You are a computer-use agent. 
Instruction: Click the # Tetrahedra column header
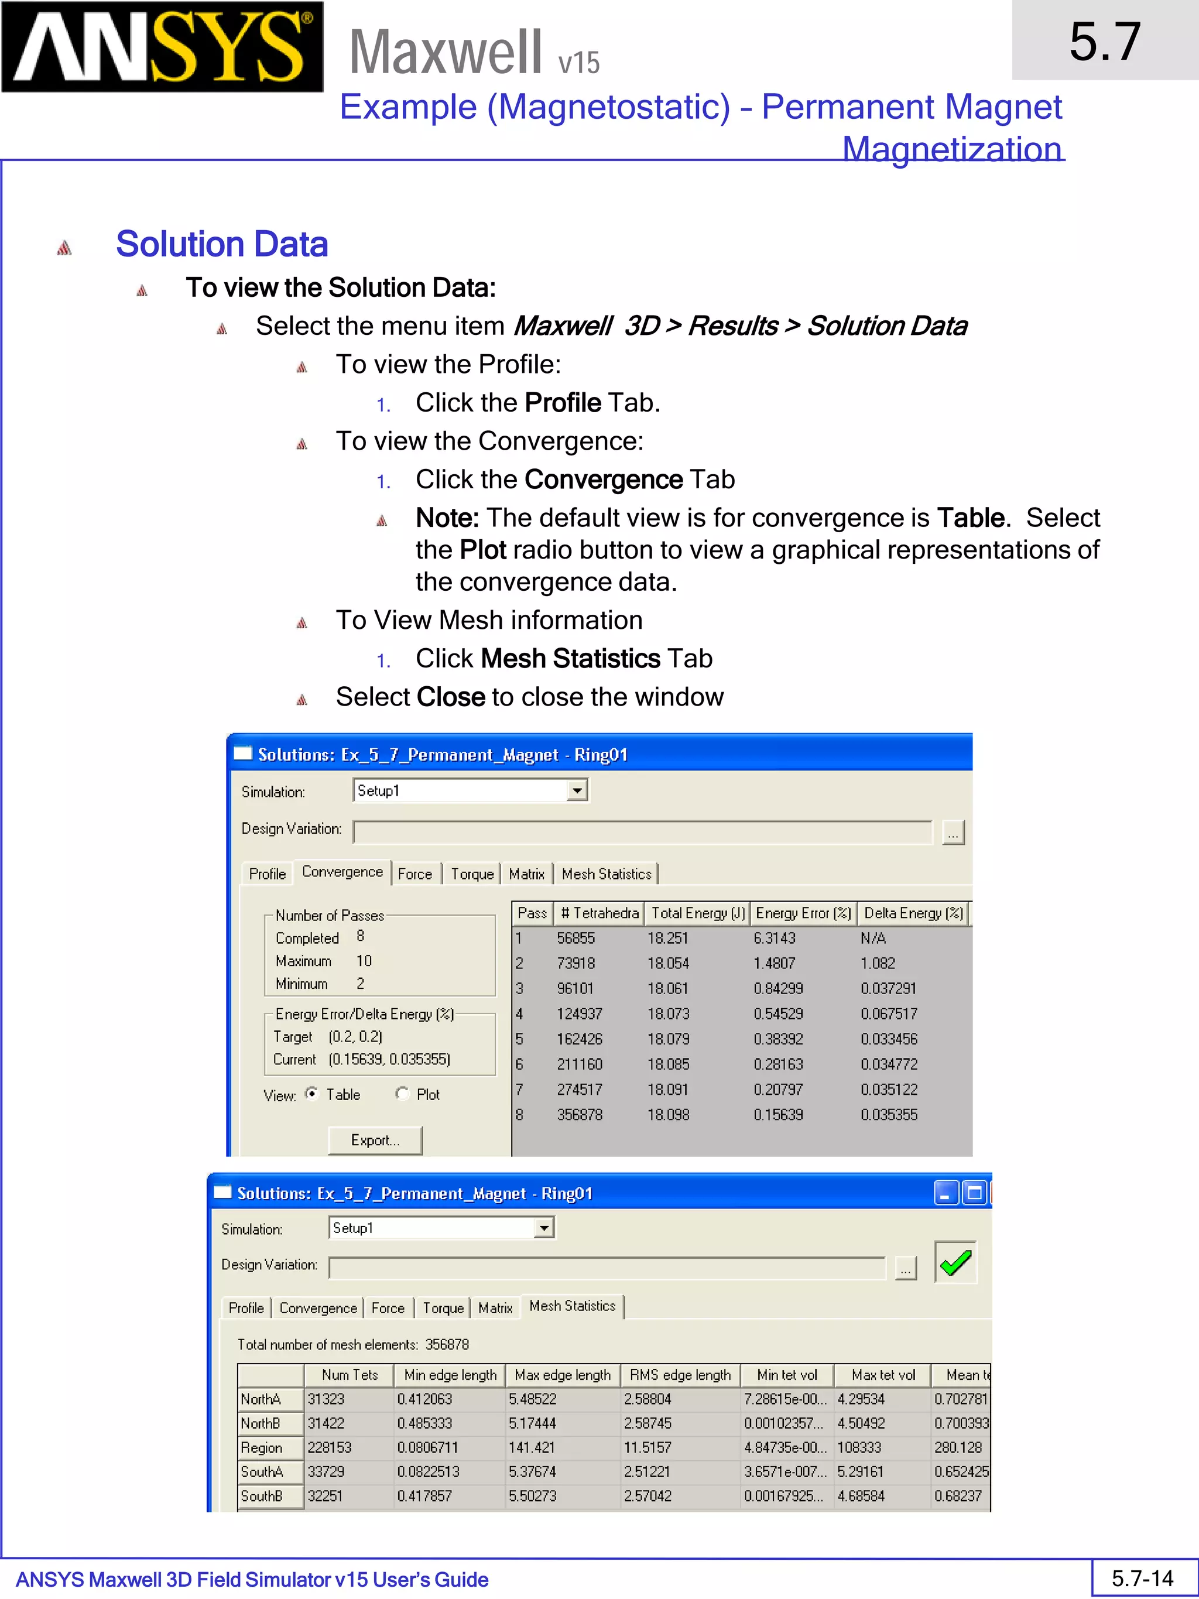(x=599, y=913)
